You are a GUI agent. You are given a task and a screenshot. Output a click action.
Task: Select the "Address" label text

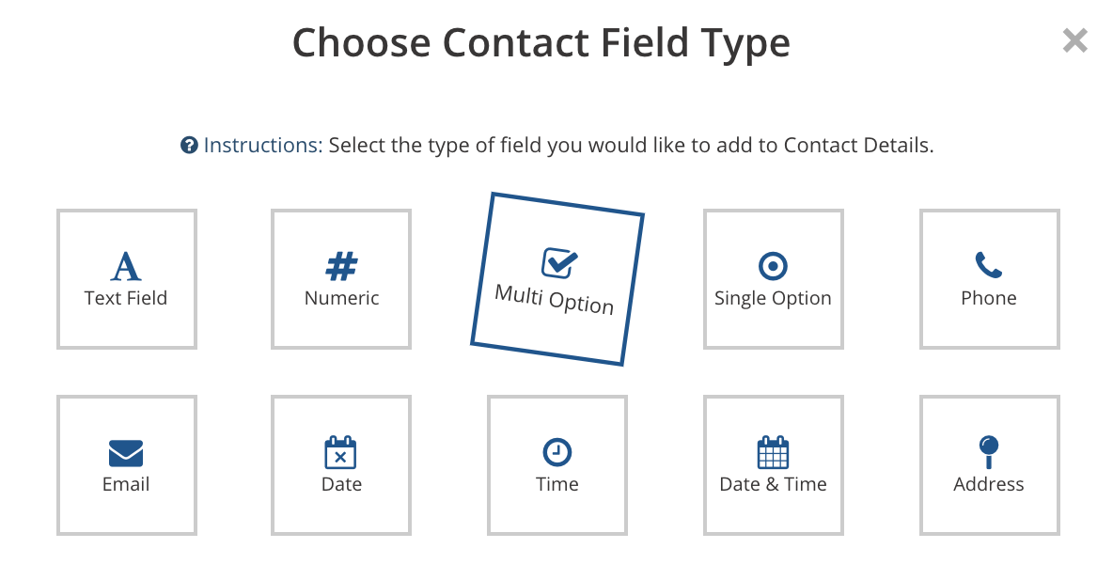[x=989, y=484]
